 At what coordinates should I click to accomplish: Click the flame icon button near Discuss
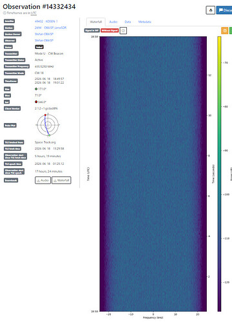point(211,10)
